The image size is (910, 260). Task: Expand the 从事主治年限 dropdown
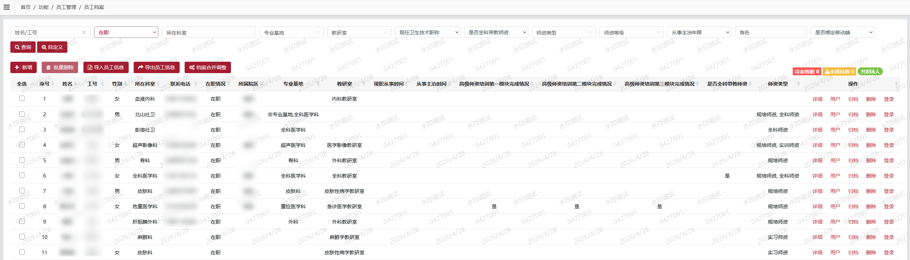pyautogui.click(x=699, y=32)
